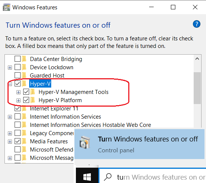This screenshot has height=183, width=206.
Task: Check the Microsoft Defender checkbox
Action: click(18, 149)
